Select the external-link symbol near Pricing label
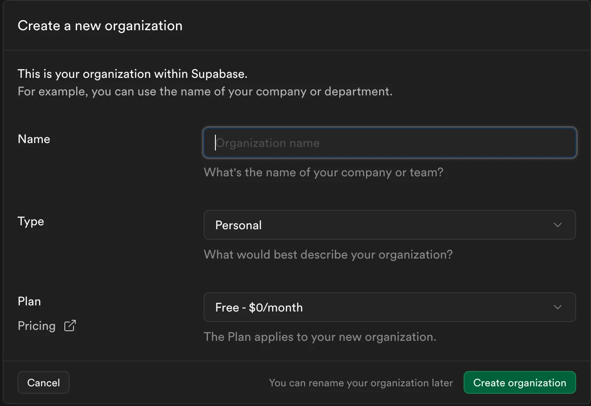This screenshot has width=591, height=406. pyautogui.click(x=70, y=325)
